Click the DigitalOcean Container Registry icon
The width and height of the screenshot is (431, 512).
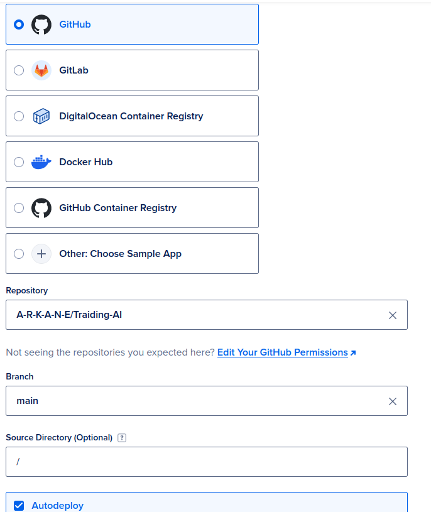41,116
